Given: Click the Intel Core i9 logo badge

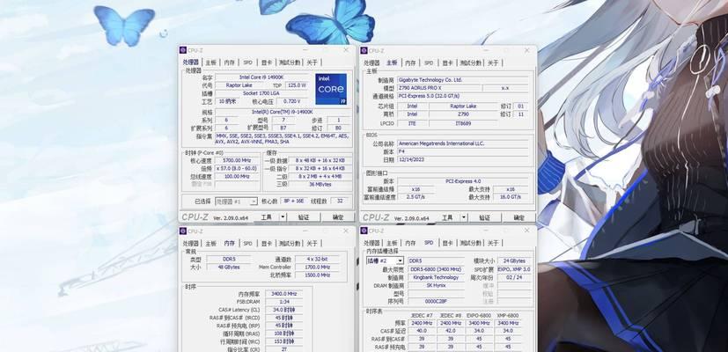Looking at the screenshot, I should [331, 89].
